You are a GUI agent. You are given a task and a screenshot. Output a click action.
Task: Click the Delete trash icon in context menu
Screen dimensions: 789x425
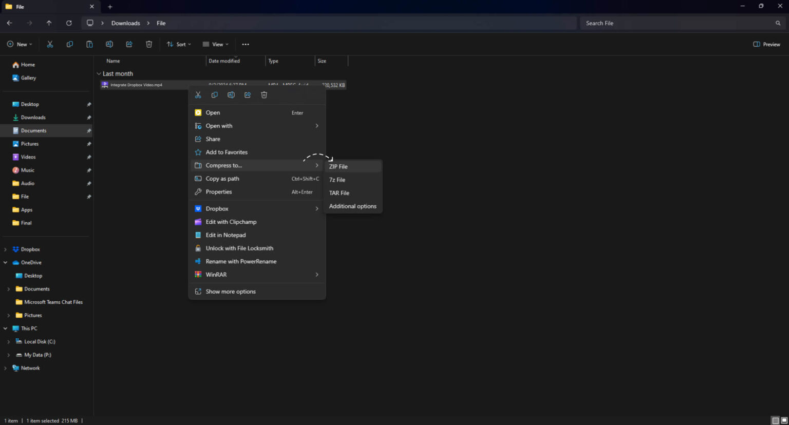pyautogui.click(x=264, y=95)
